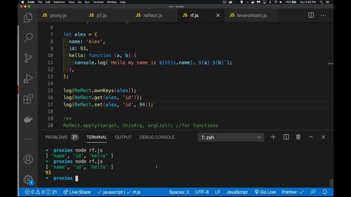Open the Code application menu

click(31, 2)
